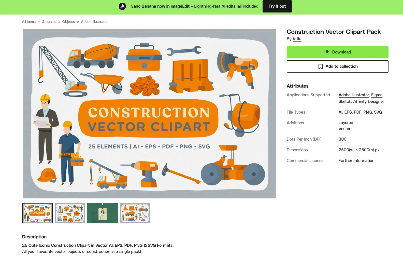
Task: Click the green Download button
Action: tap(337, 52)
